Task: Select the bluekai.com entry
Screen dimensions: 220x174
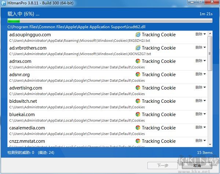Action: (x=107, y=117)
